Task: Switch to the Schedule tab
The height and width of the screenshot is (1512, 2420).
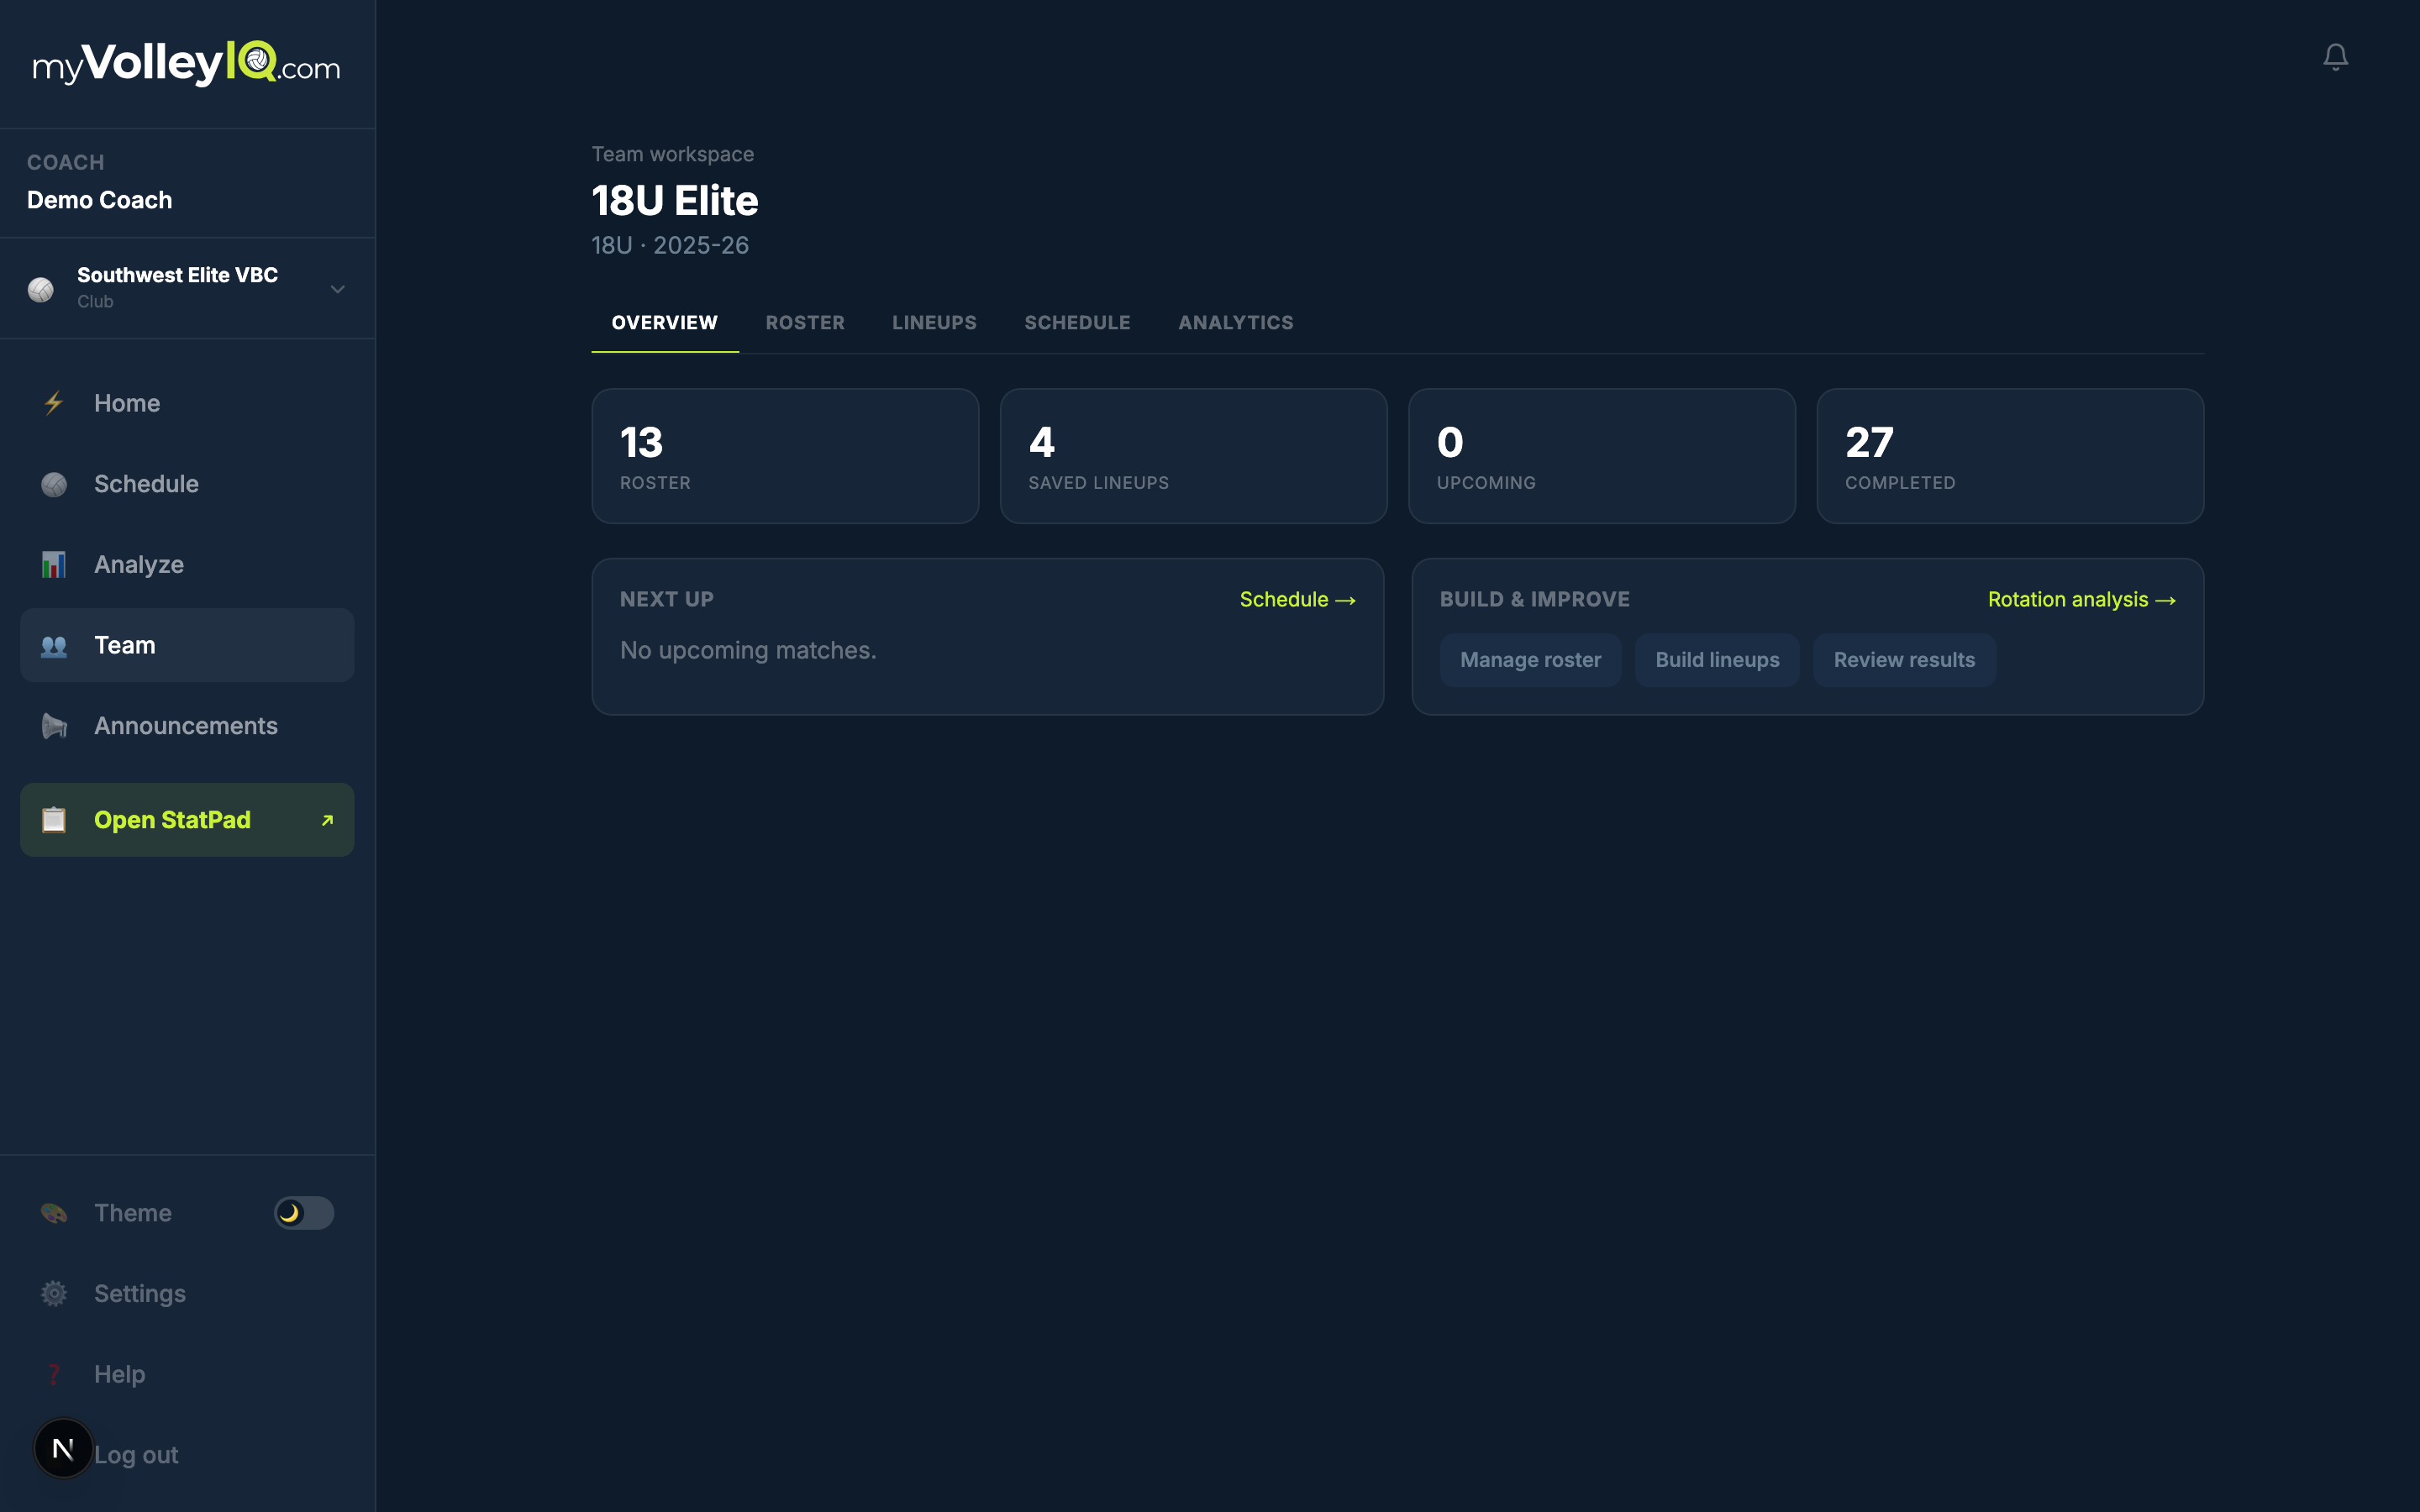Action: [x=1077, y=323]
